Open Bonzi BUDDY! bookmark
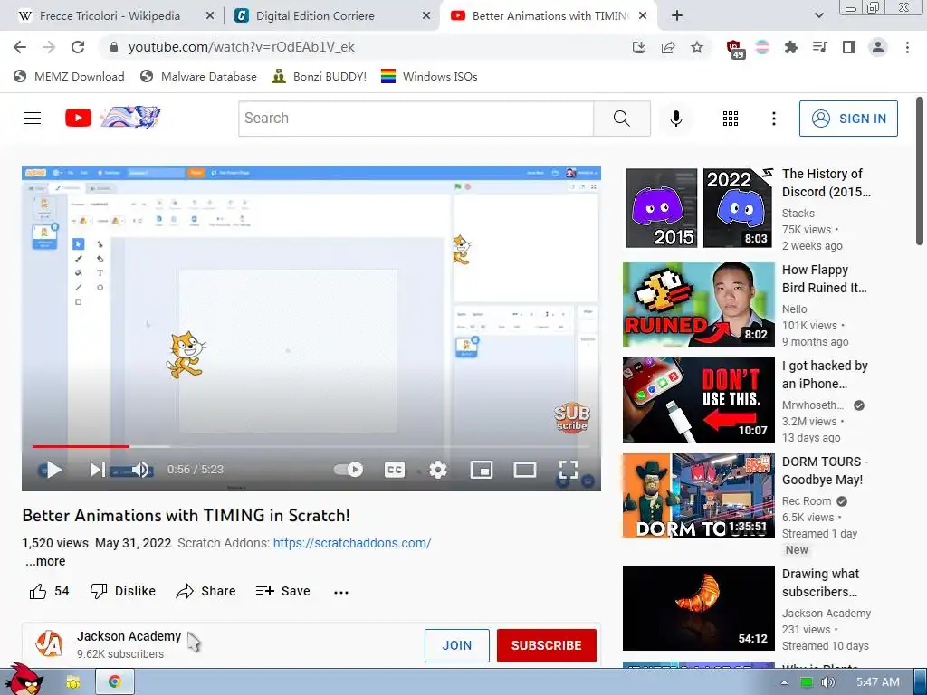This screenshot has height=695, width=927. pos(320,76)
